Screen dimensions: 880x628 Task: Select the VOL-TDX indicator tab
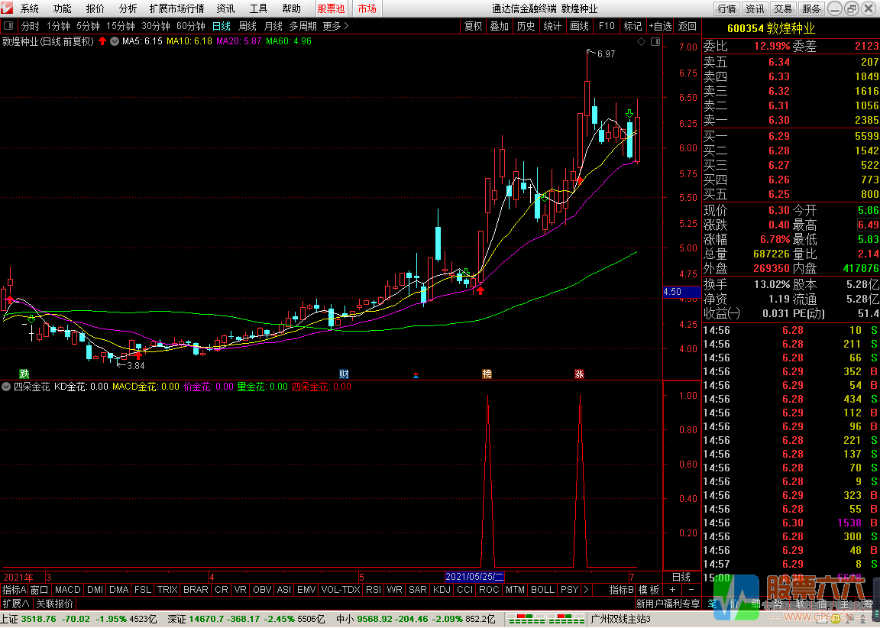tap(340, 589)
